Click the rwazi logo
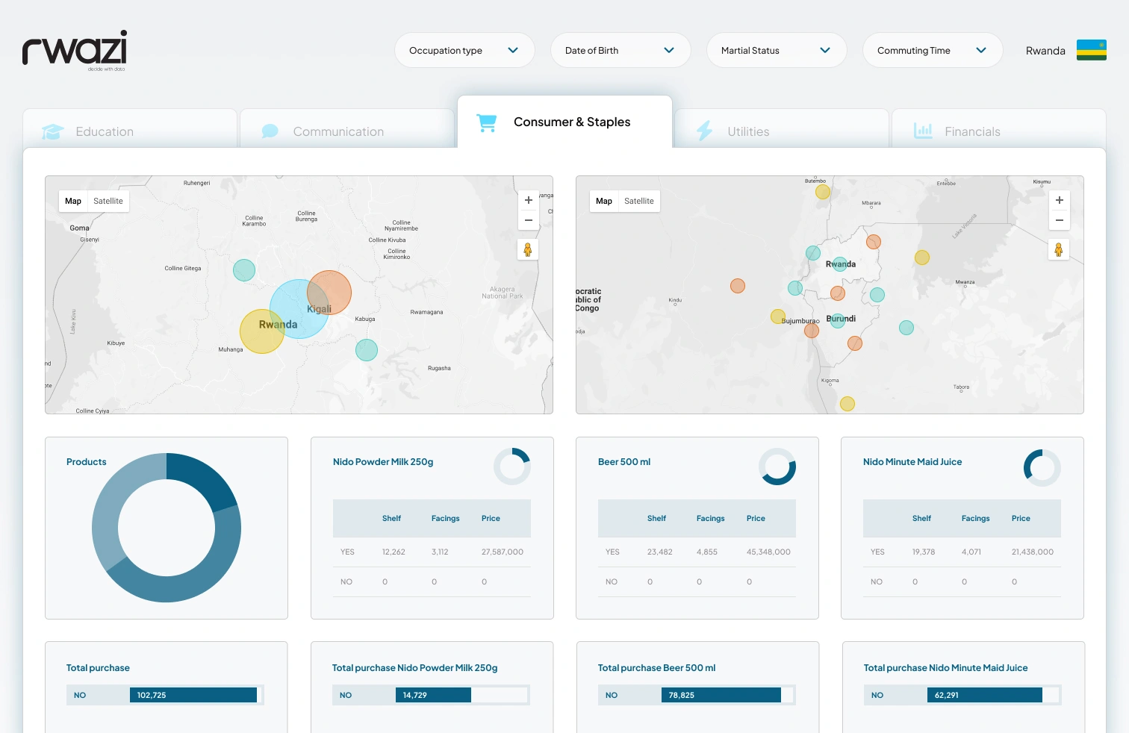The image size is (1129, 733). (x=75, y=49)
